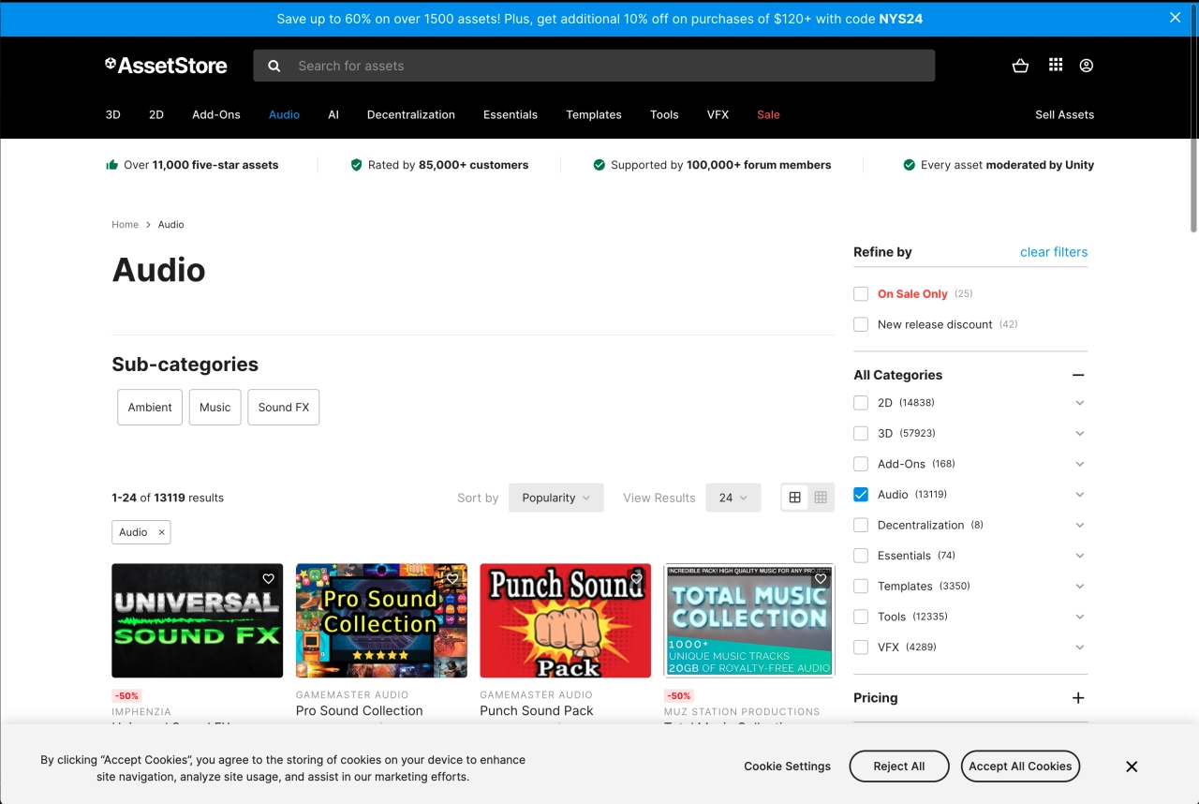The height and width of the screenshot is (804, 1199).
Task: Select the Music sub-category button
Action: pos(215,408)
